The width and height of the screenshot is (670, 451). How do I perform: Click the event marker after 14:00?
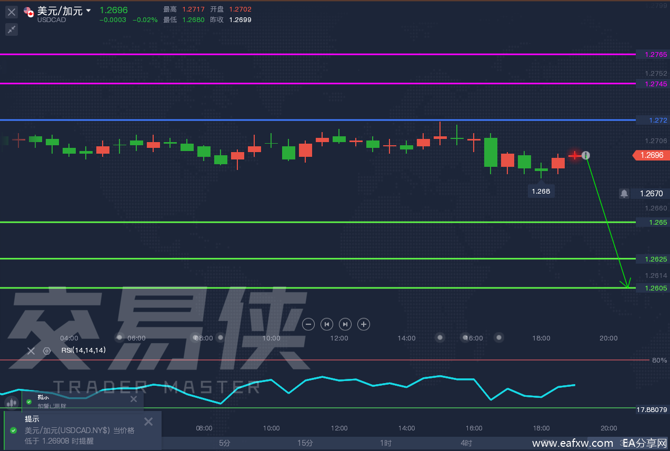(441, 337)
